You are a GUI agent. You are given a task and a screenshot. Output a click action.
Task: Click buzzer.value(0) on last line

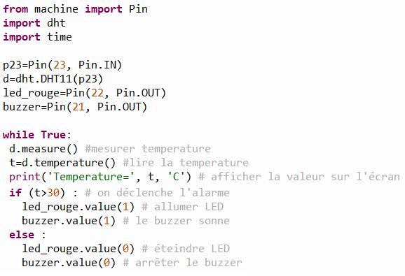click(69, 263)
